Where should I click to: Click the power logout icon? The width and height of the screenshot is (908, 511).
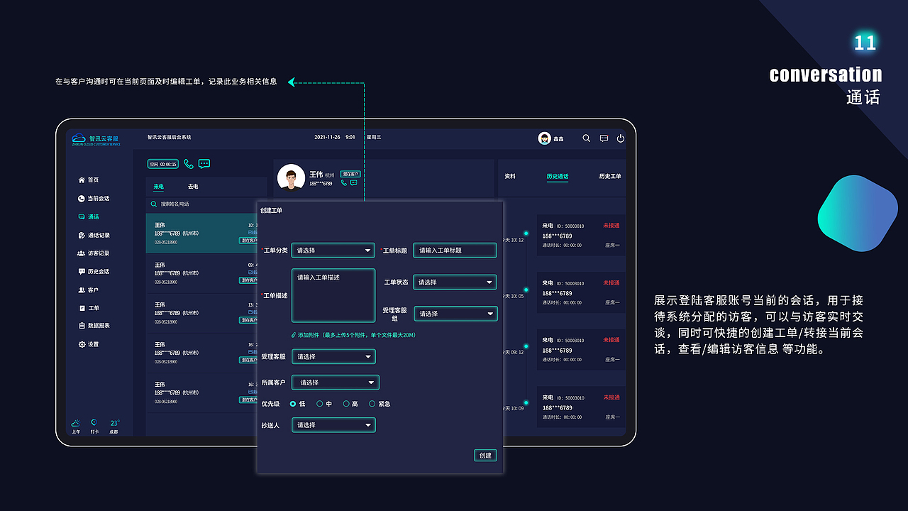(621, 138)
